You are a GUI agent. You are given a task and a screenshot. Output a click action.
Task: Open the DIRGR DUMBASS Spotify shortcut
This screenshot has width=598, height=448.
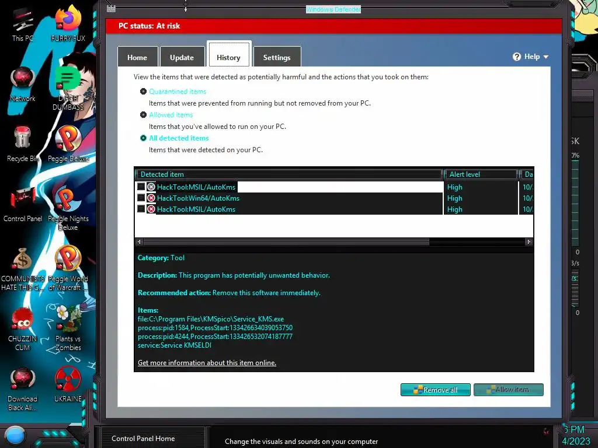coord(68,87)
